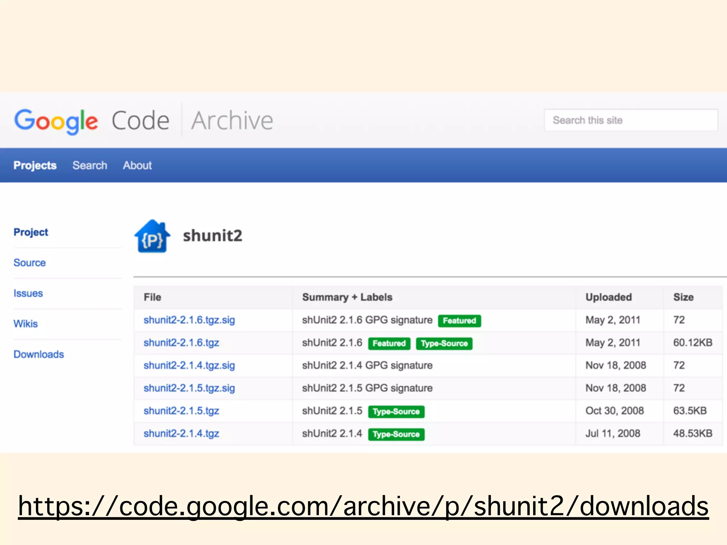This screenshot has width=727, height=545.
Task: Open the code.google.com shunit2 downloads URL
Action: click(x=363, y=506)
